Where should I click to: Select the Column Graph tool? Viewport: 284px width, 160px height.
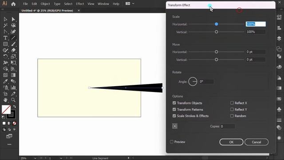click(13, 88)
